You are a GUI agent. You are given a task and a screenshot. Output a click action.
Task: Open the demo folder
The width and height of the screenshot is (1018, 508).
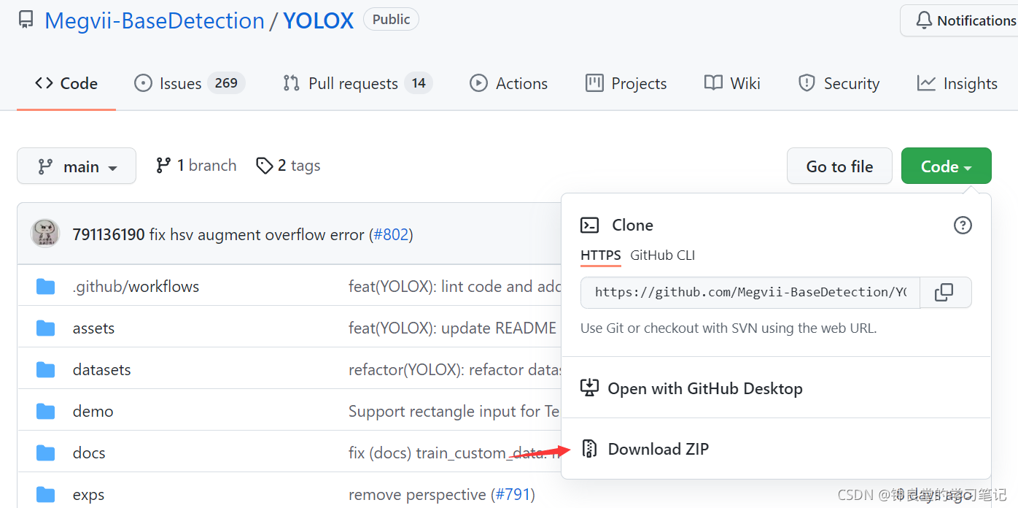click(x=93, y=411)
